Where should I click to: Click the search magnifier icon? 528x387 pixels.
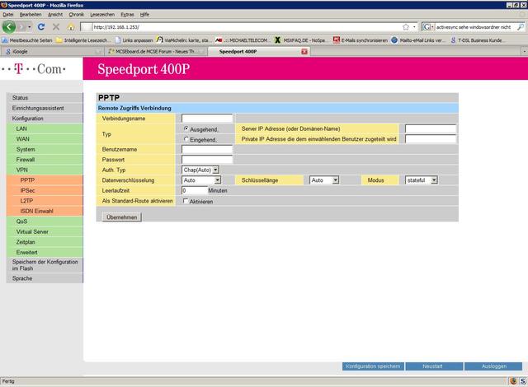521,27
